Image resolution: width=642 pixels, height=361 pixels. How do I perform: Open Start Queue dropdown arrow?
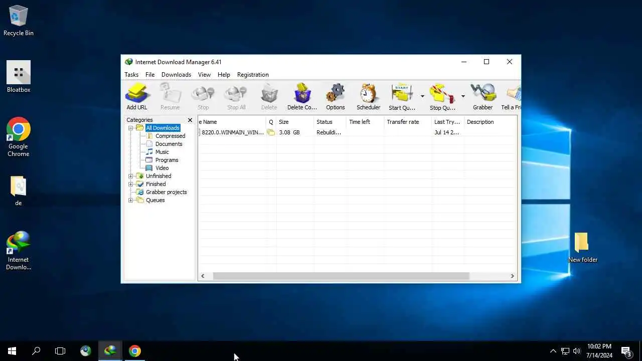tap(422, 96)
